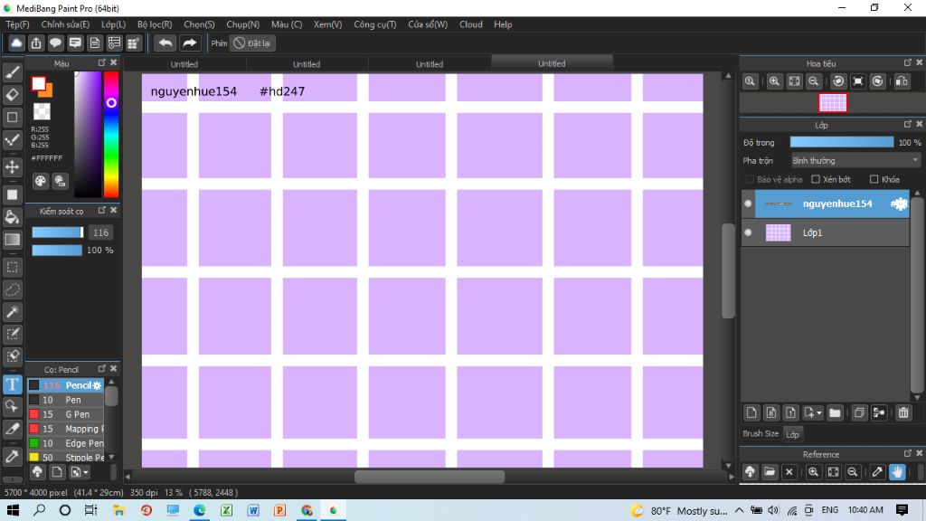
Task: Select the G Pen brush
Action: point(66,414)
